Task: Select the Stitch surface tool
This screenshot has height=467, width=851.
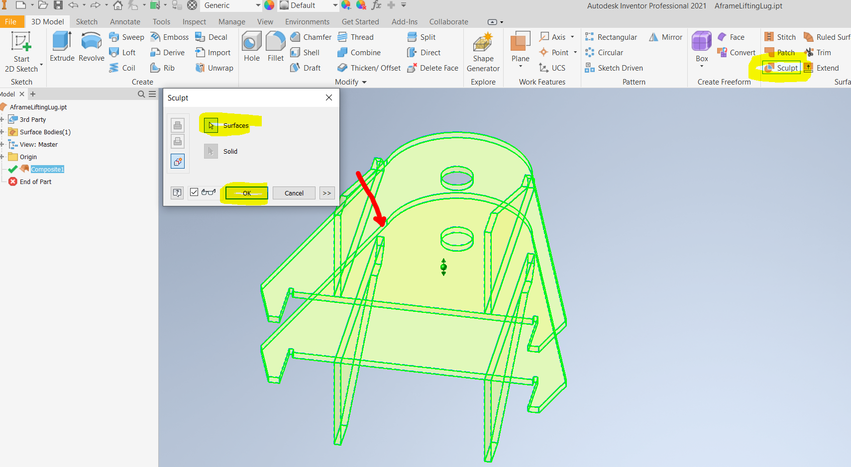Action: [779, 37]
